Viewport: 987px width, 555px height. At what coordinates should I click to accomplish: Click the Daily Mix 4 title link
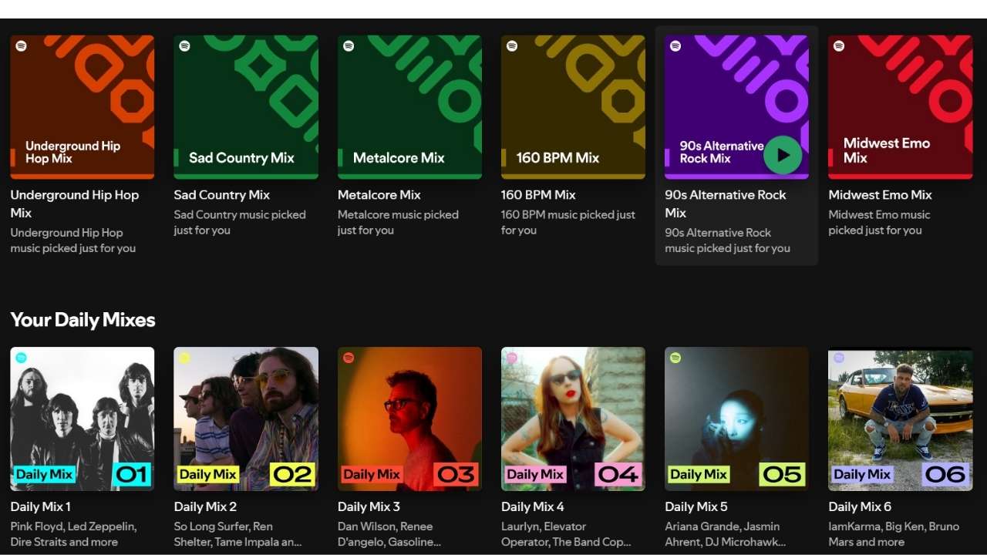[x=533, y=506]
